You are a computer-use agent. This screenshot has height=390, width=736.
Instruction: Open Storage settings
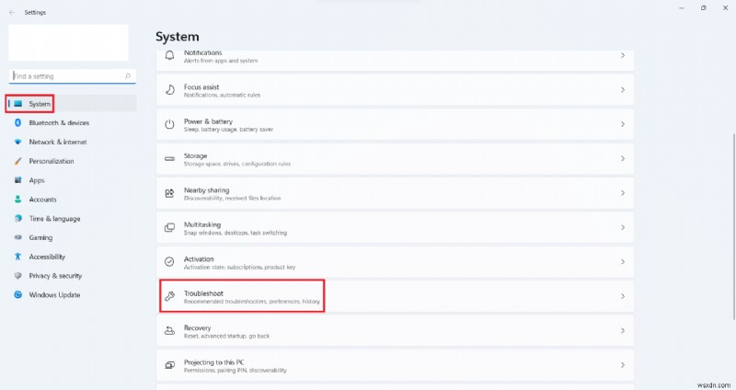point(395,158)
